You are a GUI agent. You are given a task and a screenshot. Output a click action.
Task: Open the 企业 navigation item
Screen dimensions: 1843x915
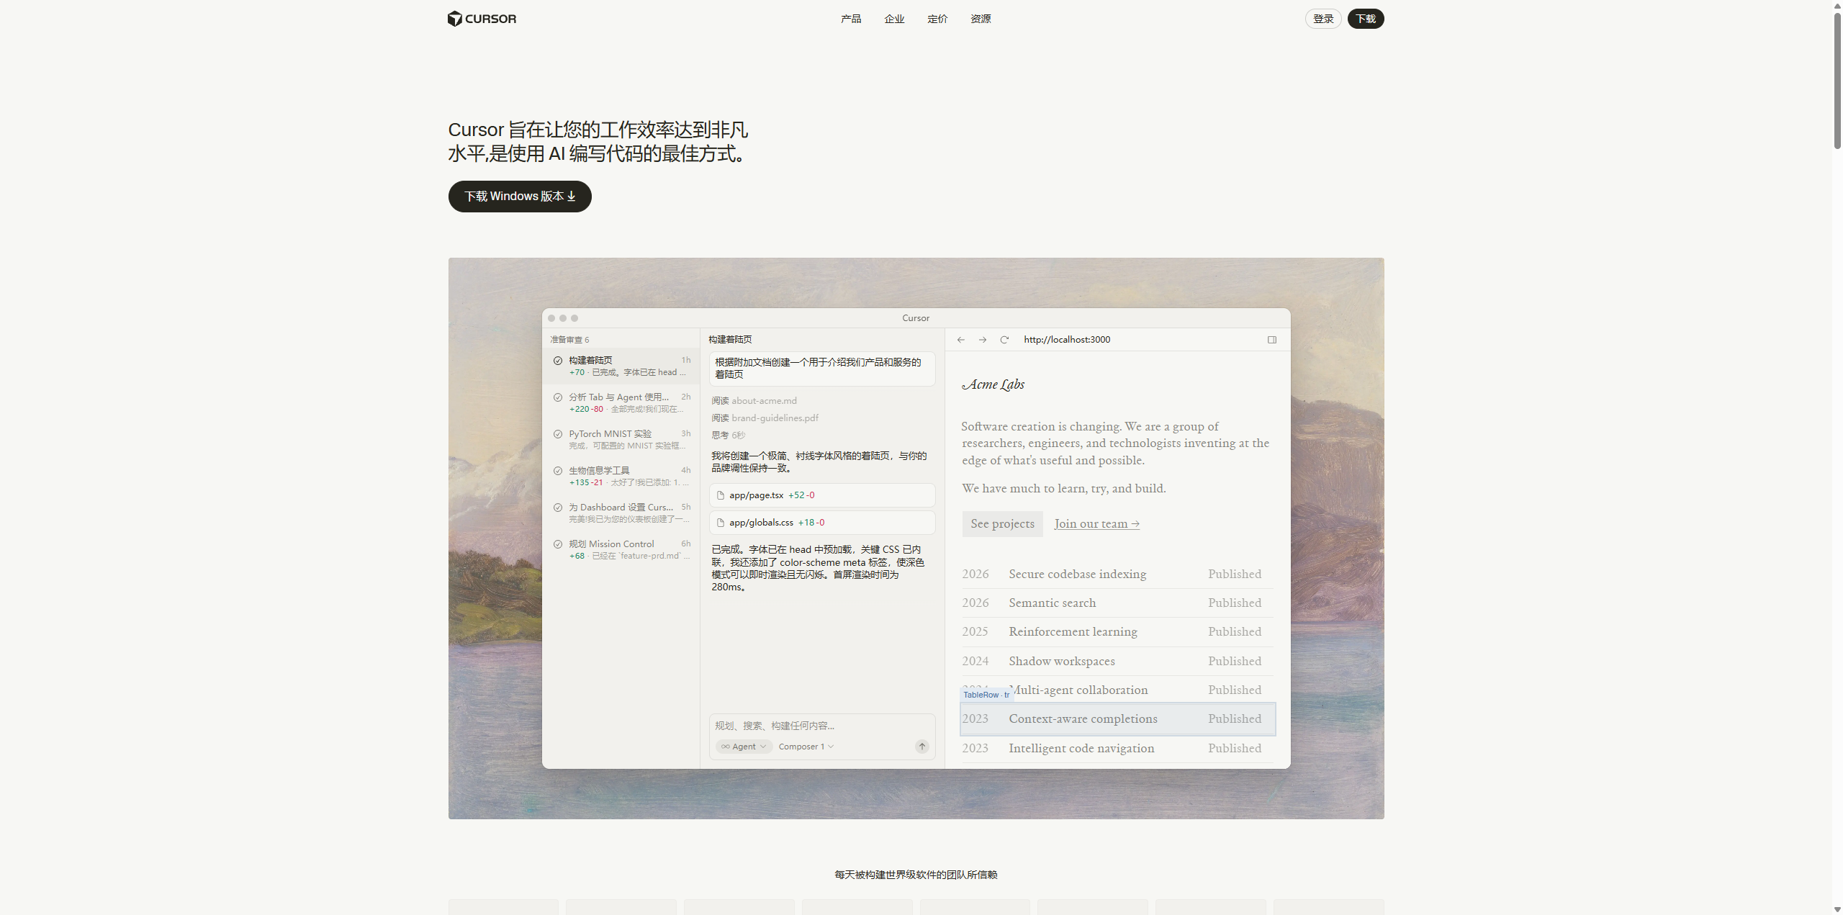tap(894, 19)
